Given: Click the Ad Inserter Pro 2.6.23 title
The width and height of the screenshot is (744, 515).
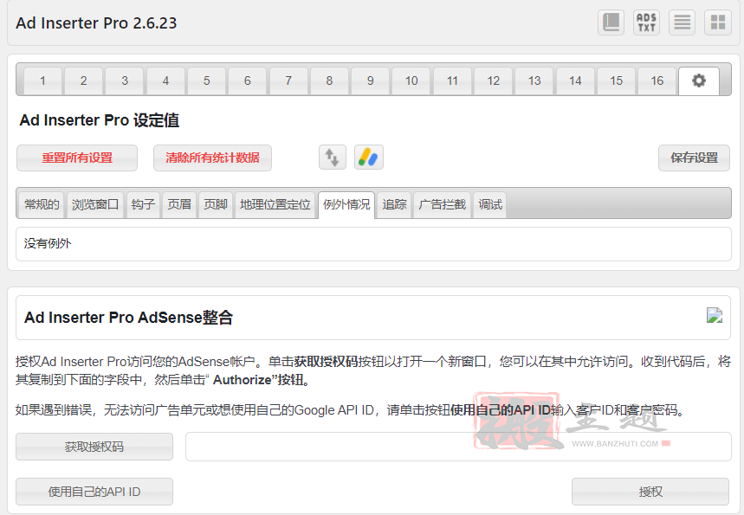Looking at the screenshot, I should (x=96, y=23).
